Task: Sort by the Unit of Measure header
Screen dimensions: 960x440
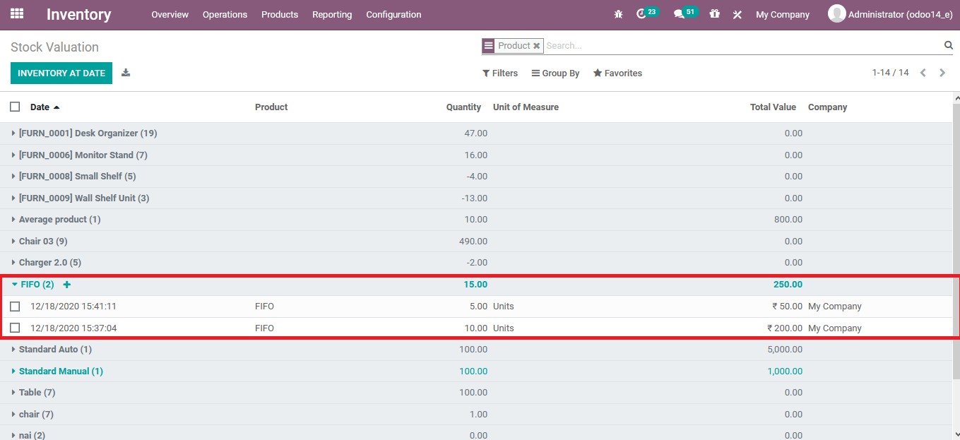Action: click(x=526, y=107)
